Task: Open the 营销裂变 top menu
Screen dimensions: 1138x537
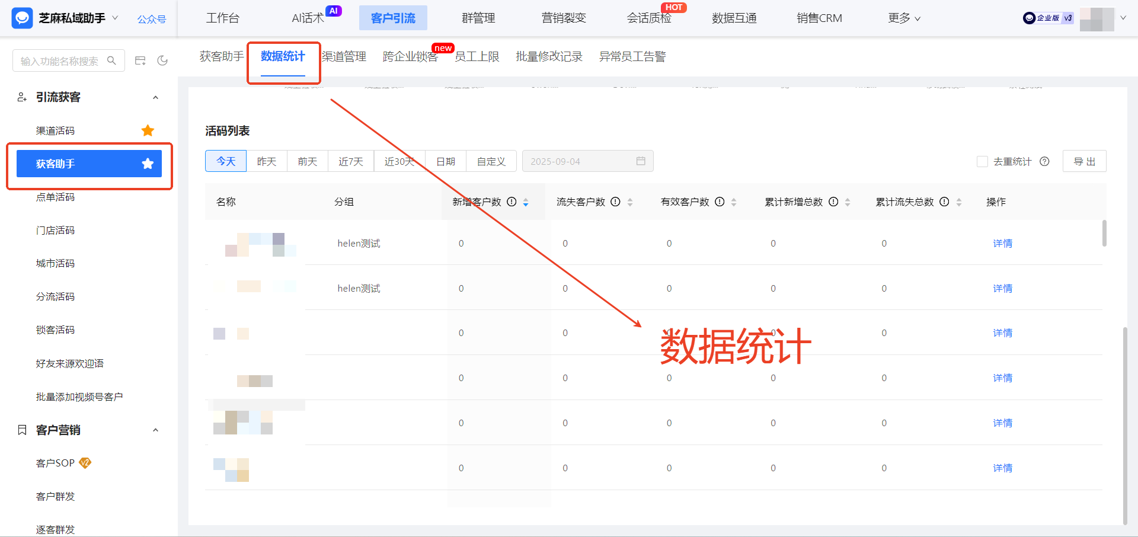Action: [564, 18]
